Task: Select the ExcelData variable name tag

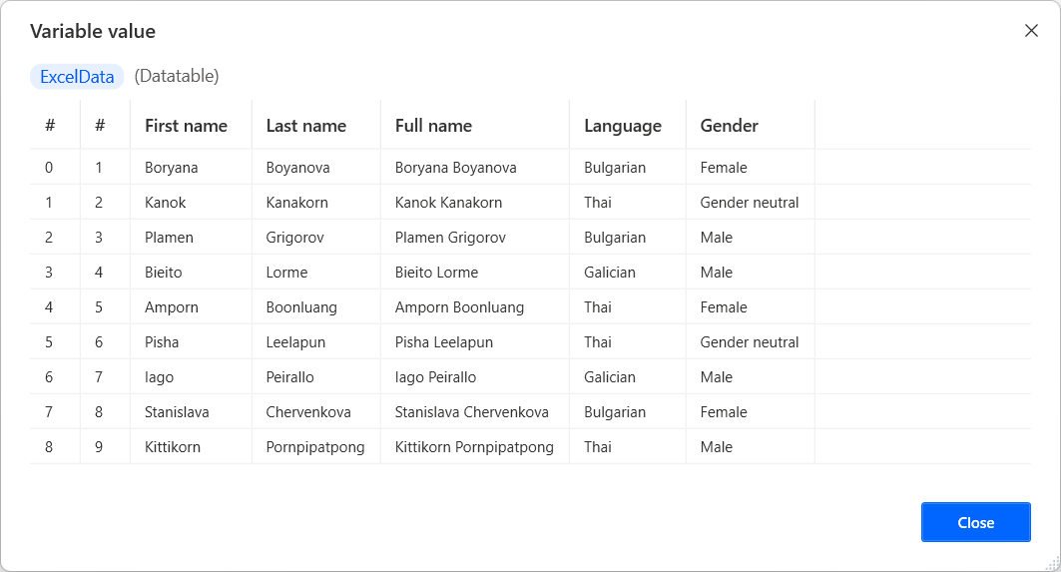Action: pyautogui.click(x=77, y=76)
